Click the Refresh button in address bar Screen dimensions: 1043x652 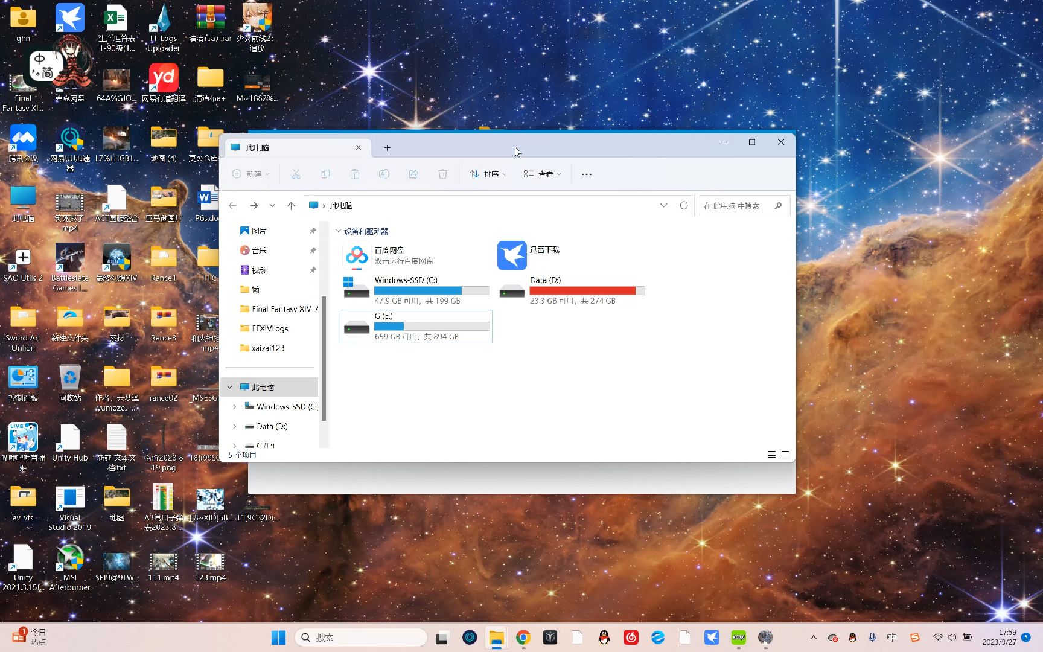pyautogui.click(x=684, y=205)
